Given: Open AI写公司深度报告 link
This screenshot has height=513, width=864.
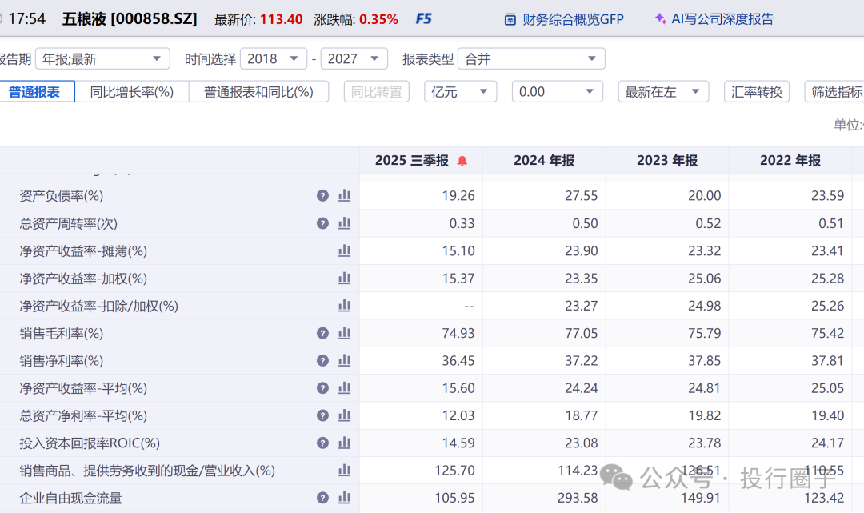Looking at the screenshot, I should click(x=714, y=18).
